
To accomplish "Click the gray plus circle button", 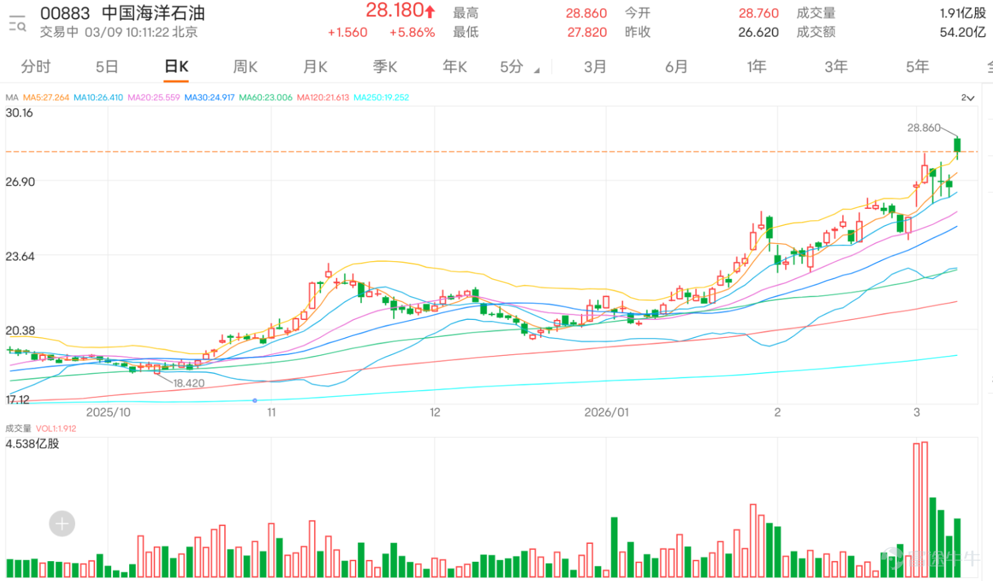I will coord(62,524).
